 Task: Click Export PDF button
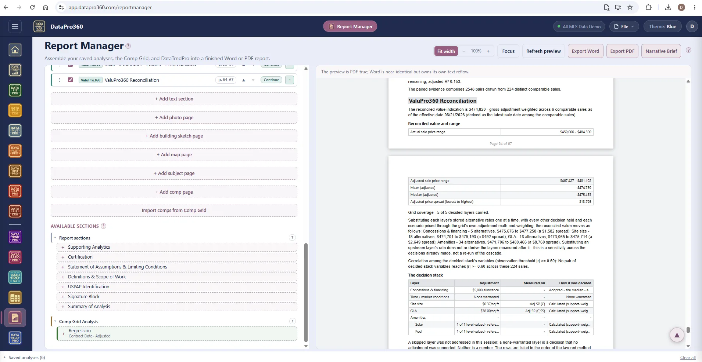point(622,51)
